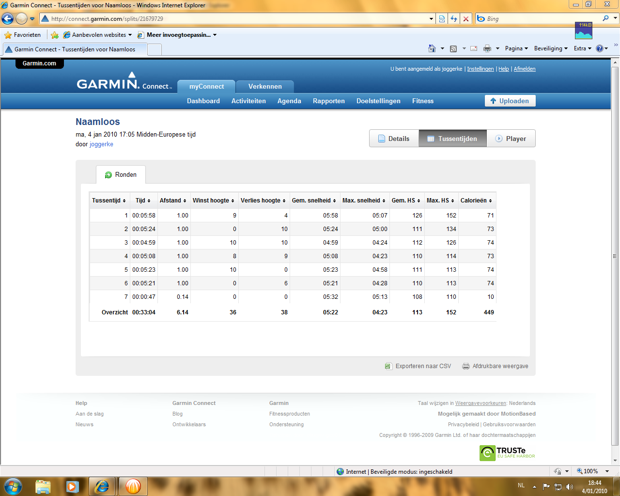Viewport: 620px width, 496px height.
Task: Click the Exporteren naar CSV link
Action: 418,366
